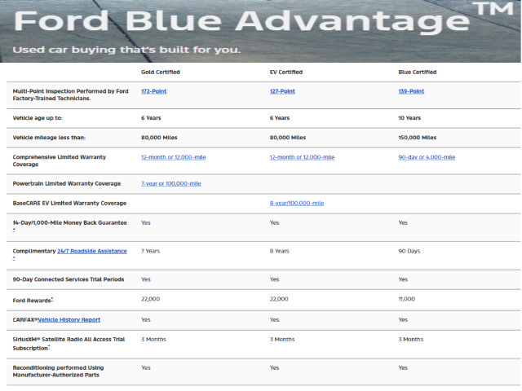The height and width of the screenshot is (391, 522).
Task: Click Blue Certified 'Yes' for Connected Services row
Action: tap(403, 279)
